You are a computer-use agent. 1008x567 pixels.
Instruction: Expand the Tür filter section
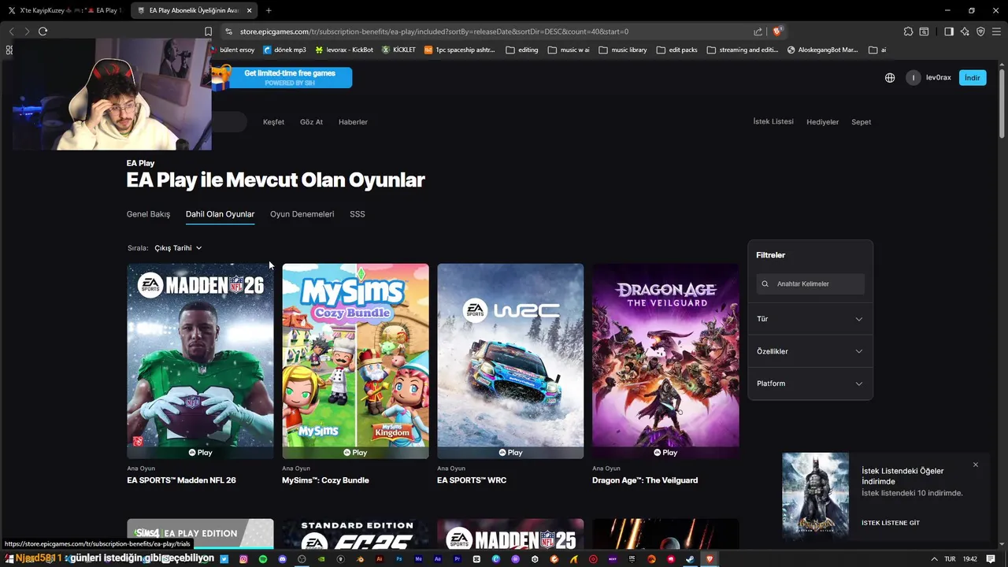(x=810, y=319)
